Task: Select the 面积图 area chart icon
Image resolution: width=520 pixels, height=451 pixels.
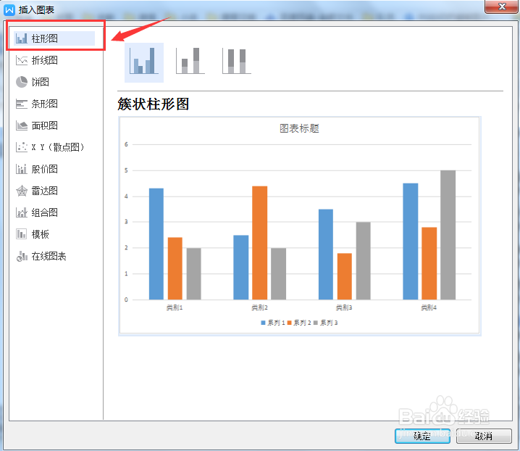Action: click(22, 125)
